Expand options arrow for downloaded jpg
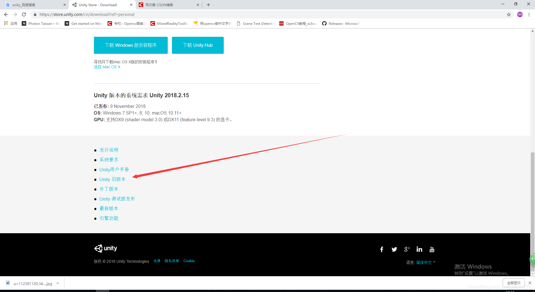535x292 pixels. [x=58, y=283]
